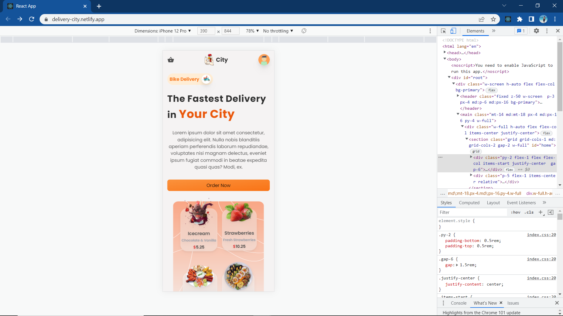This screenshot has height=316, width=563.
Task: Toggle the Element Classes sidebar panel
Action: (550, 212)
